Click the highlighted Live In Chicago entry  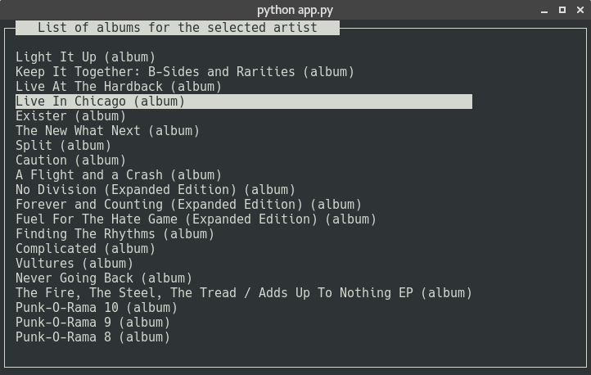[101, 102]
